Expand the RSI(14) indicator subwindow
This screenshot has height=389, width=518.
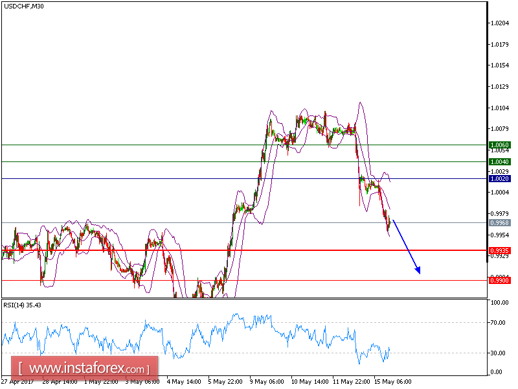[246, 337]
